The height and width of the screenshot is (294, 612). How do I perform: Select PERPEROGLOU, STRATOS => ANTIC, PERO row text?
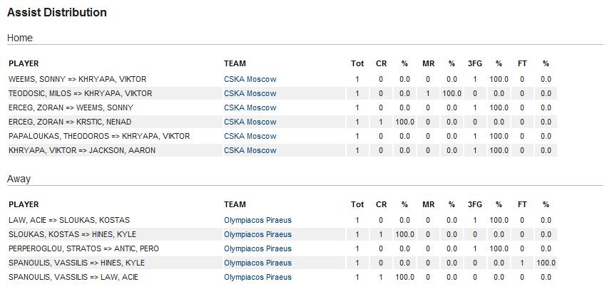(83, 248)
